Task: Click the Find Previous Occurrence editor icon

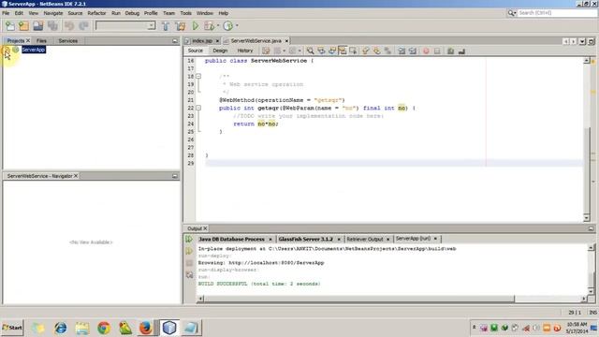Action: 321,51
